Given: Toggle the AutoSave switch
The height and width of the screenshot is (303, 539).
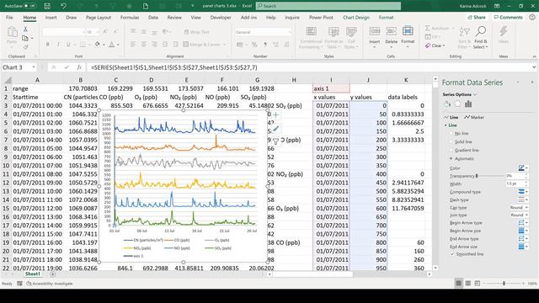Looking at the screenshot, I should tap(29, 6).
